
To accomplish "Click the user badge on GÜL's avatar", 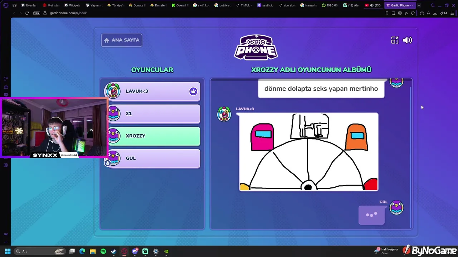I will (x=107, y=163).
